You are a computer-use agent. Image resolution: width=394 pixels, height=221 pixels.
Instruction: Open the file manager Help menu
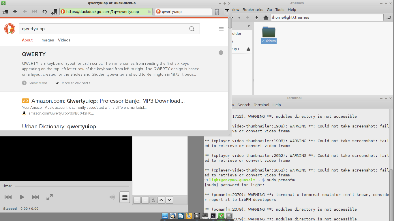292,9
